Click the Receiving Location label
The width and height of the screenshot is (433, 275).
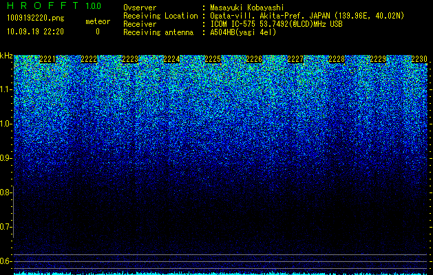point(160,16)
